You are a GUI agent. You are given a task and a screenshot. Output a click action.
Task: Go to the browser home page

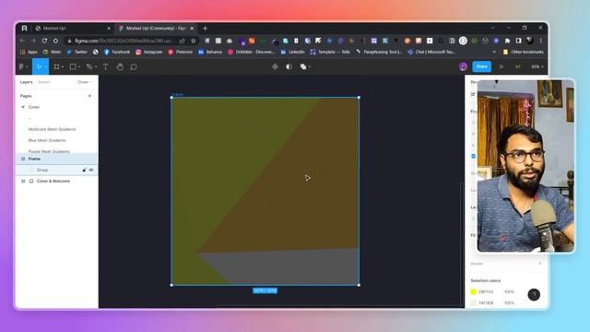pyautogui.click(x=55, y=41)
